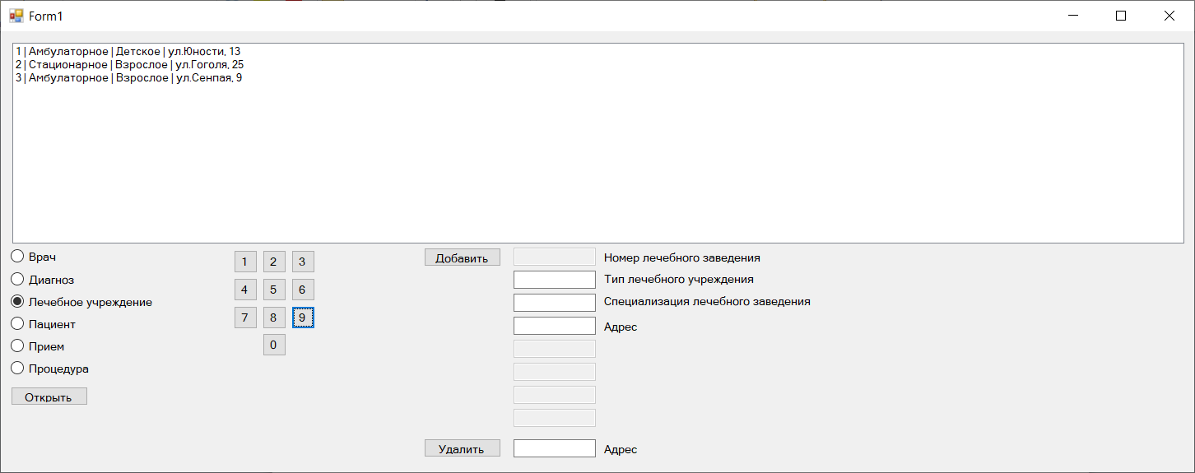Click the Добавить button
Image resolution: width=1195 pixels, height=473 pixels.
pyautogui.click(x=463, y=257)
